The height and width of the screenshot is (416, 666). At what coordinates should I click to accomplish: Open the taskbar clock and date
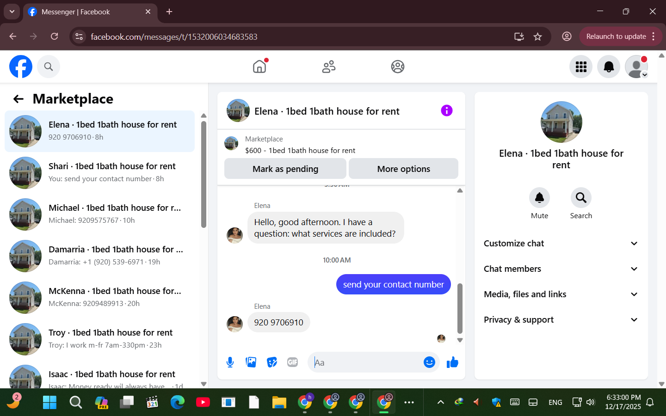623,402
